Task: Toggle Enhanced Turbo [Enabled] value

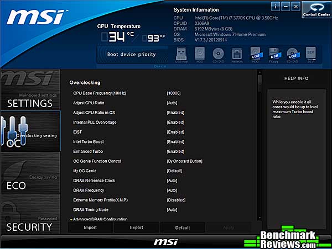Action: click(175, 151)
